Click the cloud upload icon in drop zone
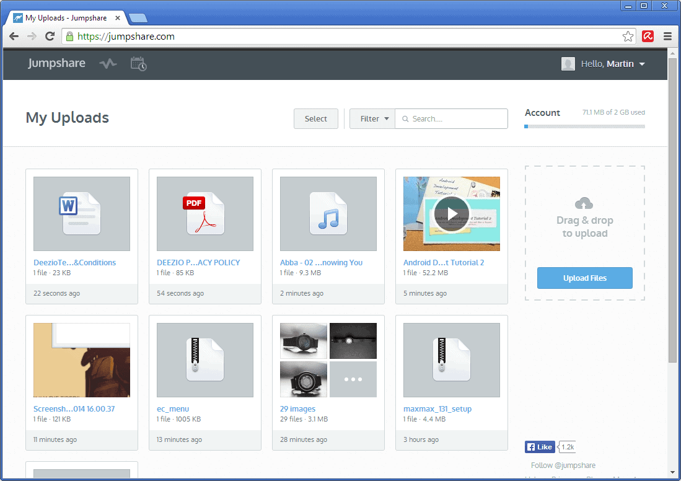 [584, 203]
